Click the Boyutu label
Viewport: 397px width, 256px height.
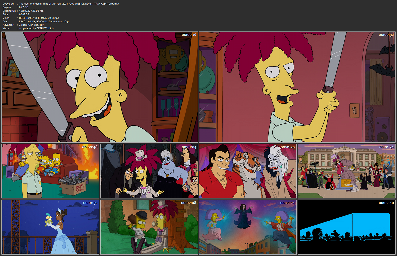click(x=7, y=7)
